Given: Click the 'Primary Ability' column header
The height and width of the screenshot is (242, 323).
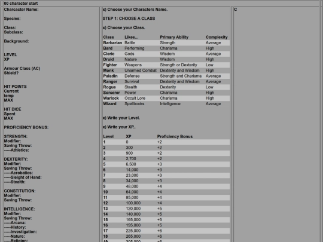Looking at the screenshot, I should tap(174, 37).
